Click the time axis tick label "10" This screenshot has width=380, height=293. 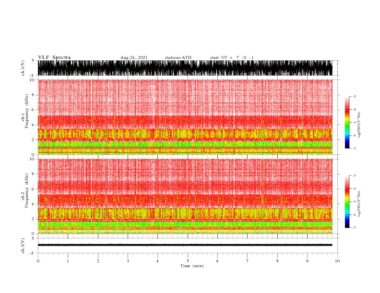[337, 261]
